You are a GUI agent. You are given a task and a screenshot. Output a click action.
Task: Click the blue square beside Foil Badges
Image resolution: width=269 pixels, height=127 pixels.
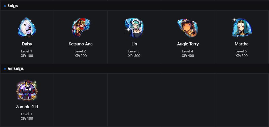[5, 69]
